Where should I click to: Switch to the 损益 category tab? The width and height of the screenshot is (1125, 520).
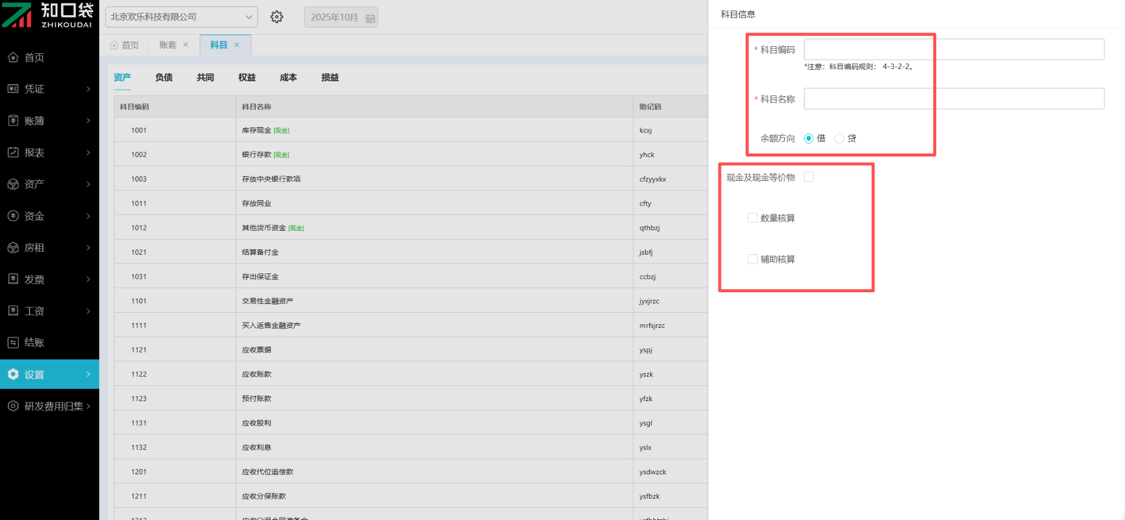[x=330, y=77]
